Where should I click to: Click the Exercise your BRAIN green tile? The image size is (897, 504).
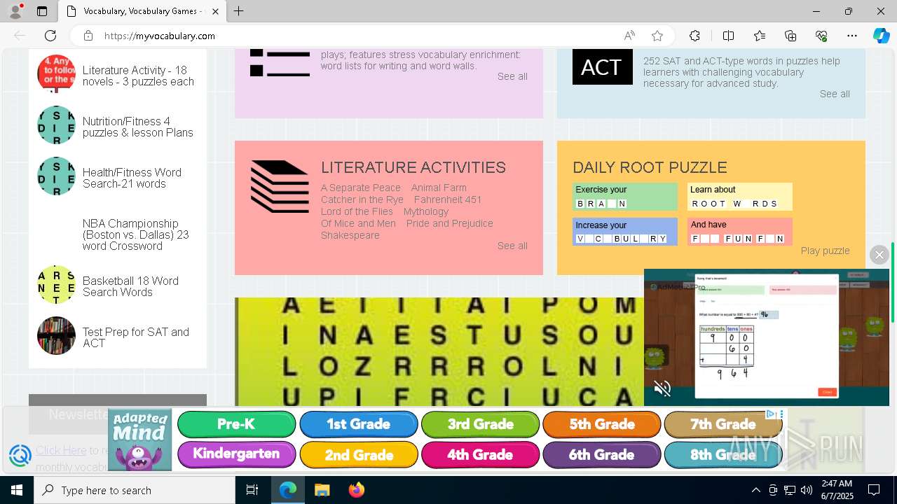tap(625, 197)
